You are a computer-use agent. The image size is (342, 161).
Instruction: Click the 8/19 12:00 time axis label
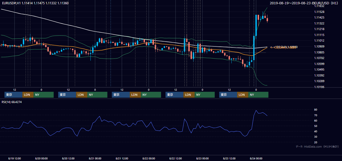point(14,159)
